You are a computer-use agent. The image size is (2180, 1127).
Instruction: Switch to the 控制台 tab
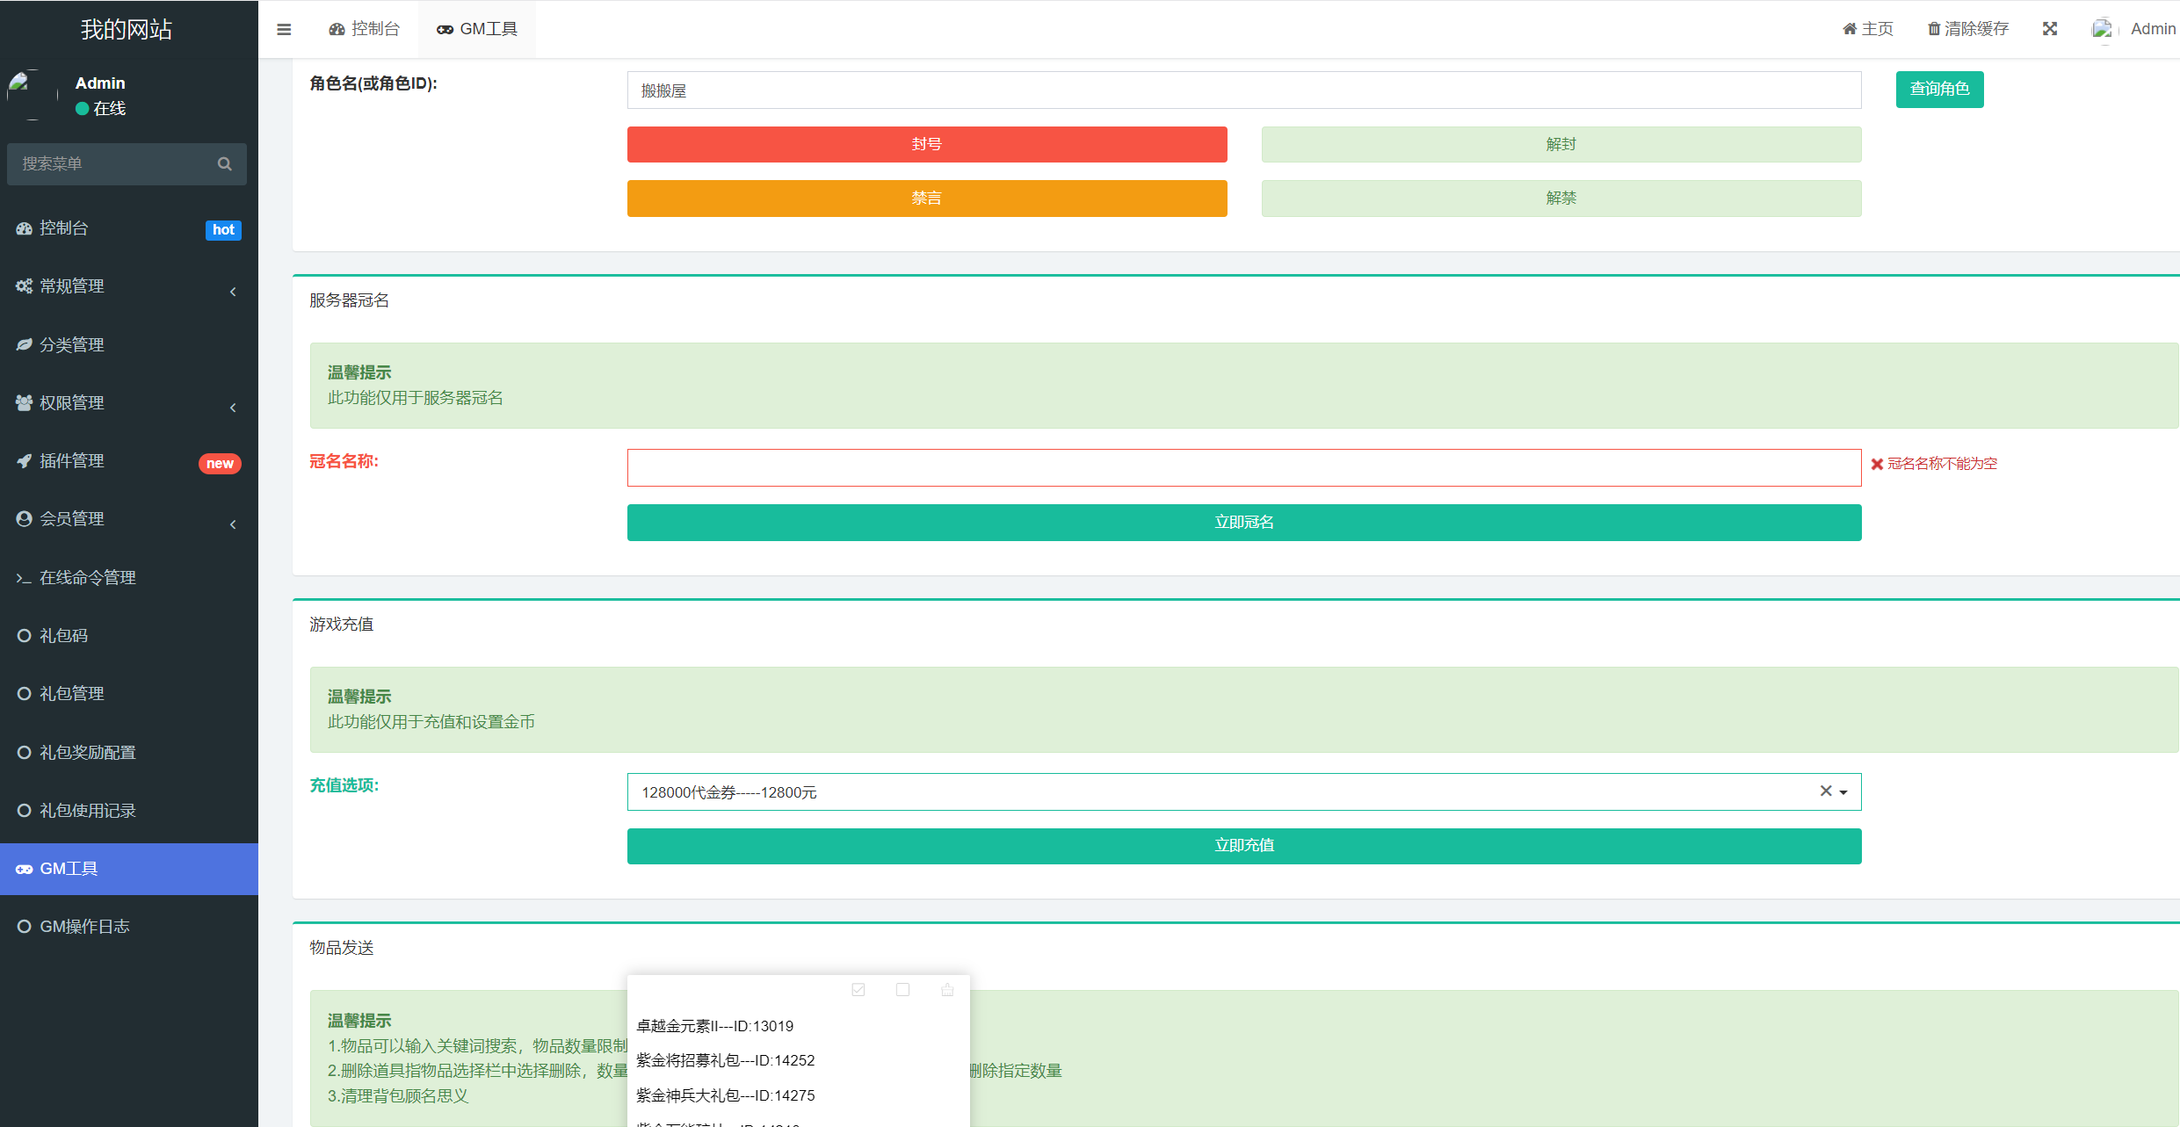[x=365, y=29]
